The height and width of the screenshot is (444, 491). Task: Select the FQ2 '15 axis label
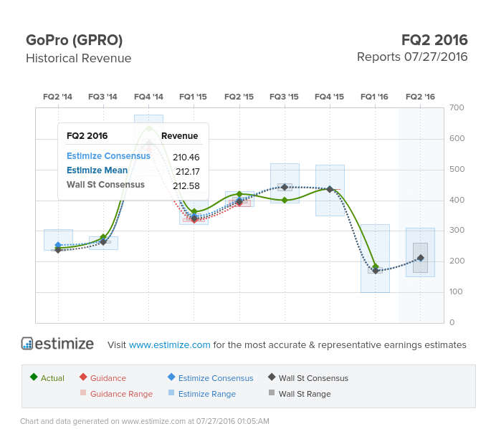[239, 97]
